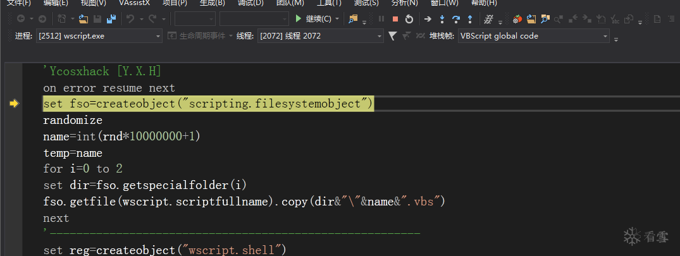Click the step out icon
Screen dimensions: 680x256
(469, 18)
